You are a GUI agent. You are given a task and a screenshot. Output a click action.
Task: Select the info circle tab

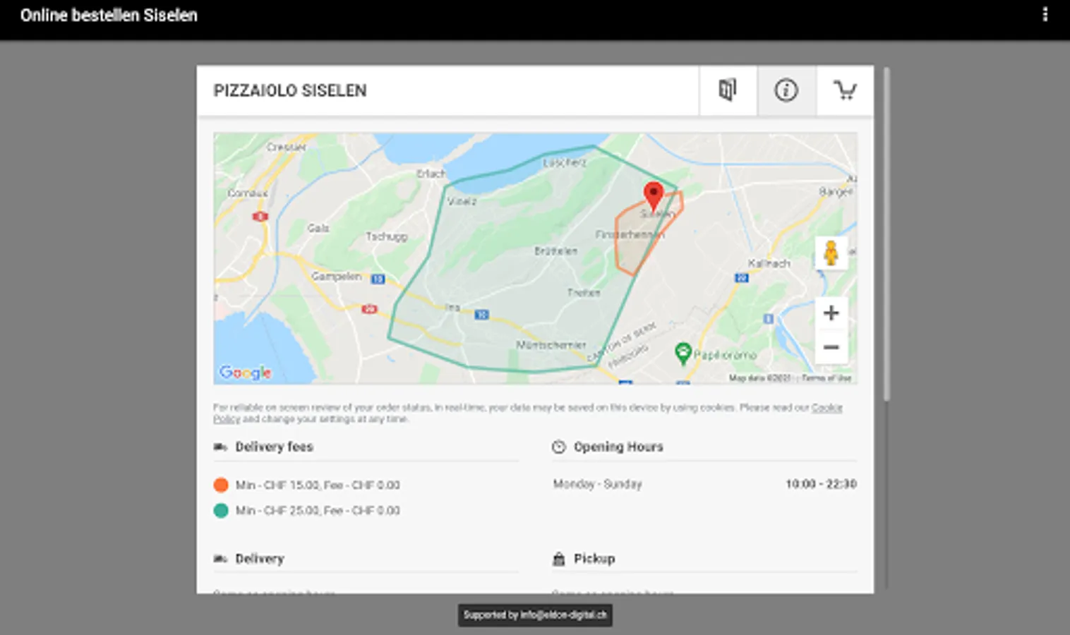click(786, 90)
